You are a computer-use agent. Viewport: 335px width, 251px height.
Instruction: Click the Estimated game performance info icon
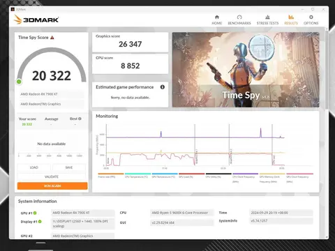click(163, 87)
